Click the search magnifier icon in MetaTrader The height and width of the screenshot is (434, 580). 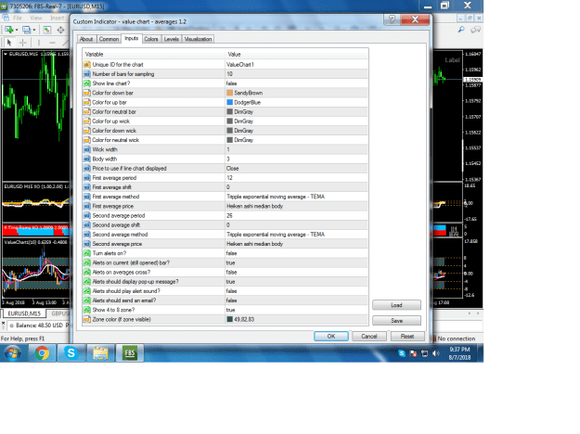coord(461,30)
